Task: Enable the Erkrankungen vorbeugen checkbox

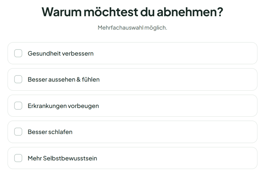Action: [x=18, y=106]
